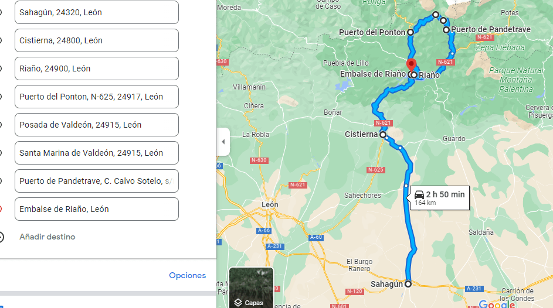Edit the Santa Marina de Valdeón field

pyautogui.click(x=97, y=153)
